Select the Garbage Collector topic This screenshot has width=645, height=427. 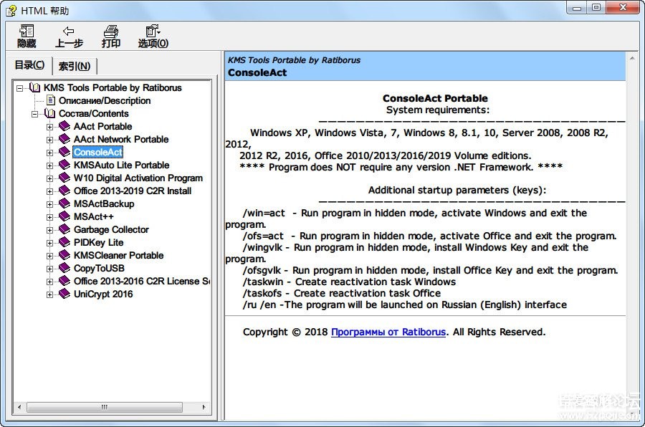point(111,229)
